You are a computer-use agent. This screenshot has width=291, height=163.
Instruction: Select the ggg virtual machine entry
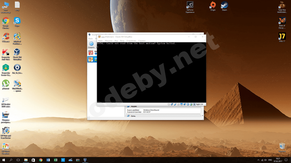coord(91,59)
